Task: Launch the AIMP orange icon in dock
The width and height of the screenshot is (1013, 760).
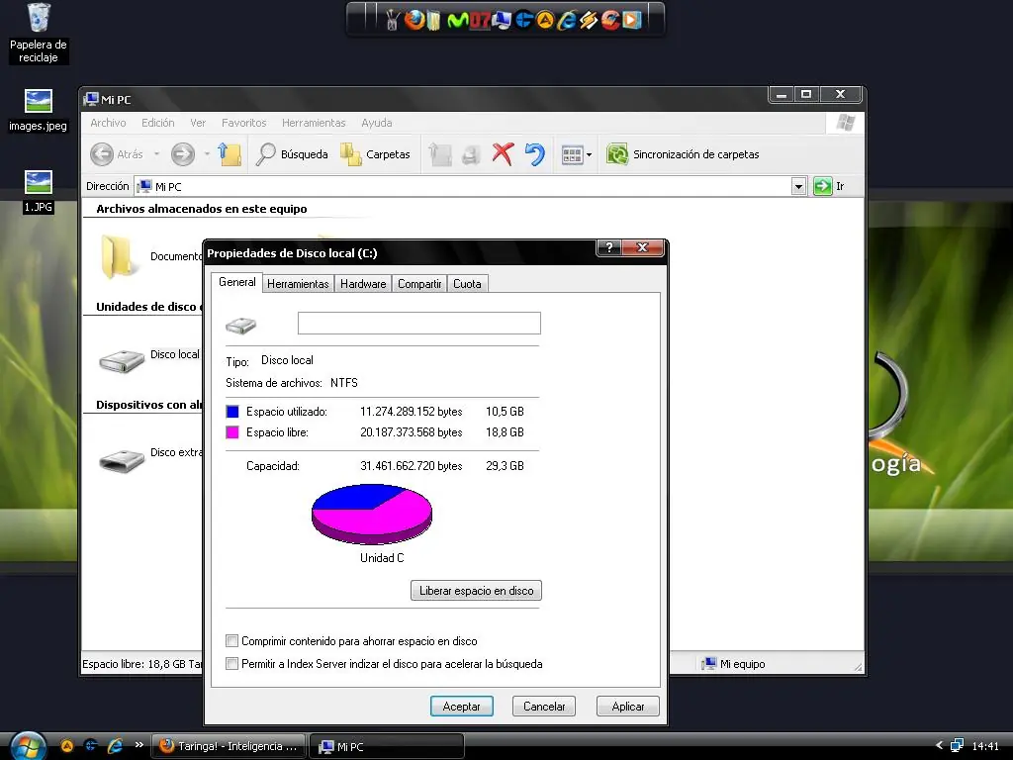Action: (x=545, y=20)
